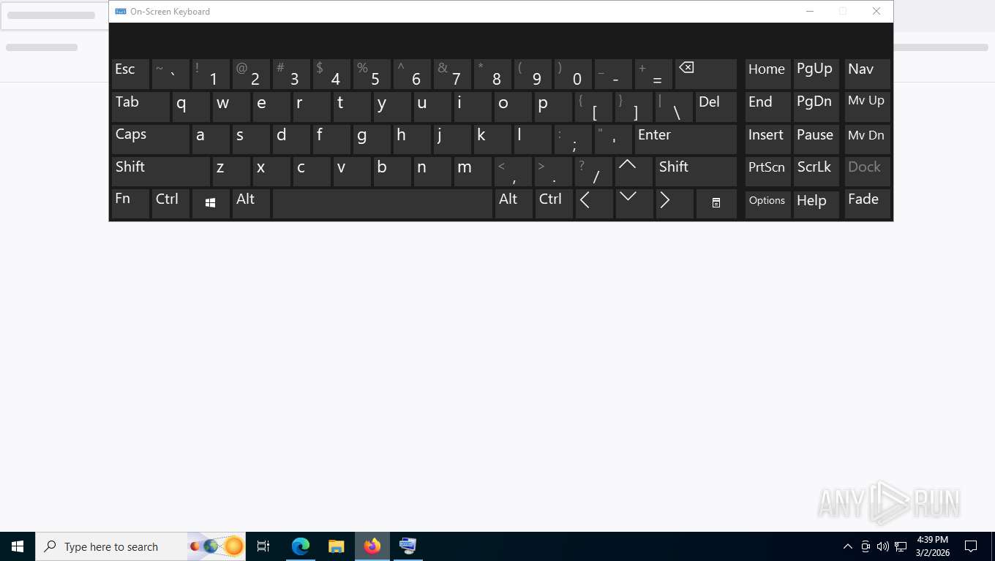Click the taskbar clock showing 4:39 PM
The height and width of the screenshot is (561, 995).
click(932, 546)
